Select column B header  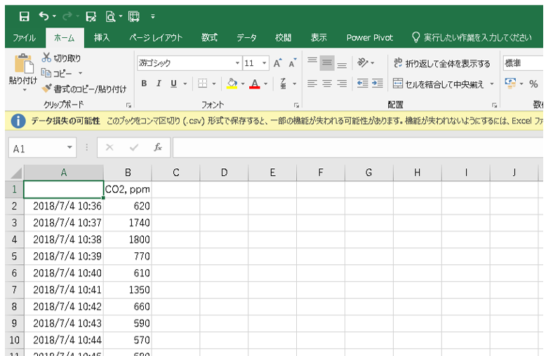[128, 172]
